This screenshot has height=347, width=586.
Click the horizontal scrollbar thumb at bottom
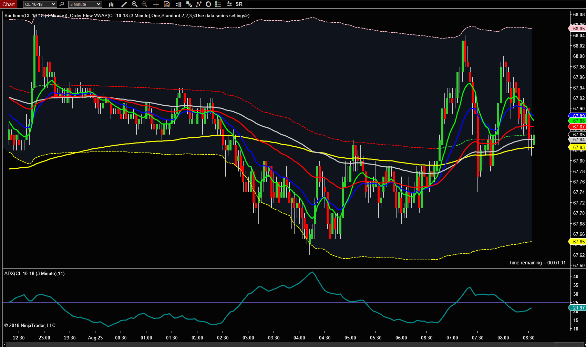pyautogui.click(x=569, y=345)
